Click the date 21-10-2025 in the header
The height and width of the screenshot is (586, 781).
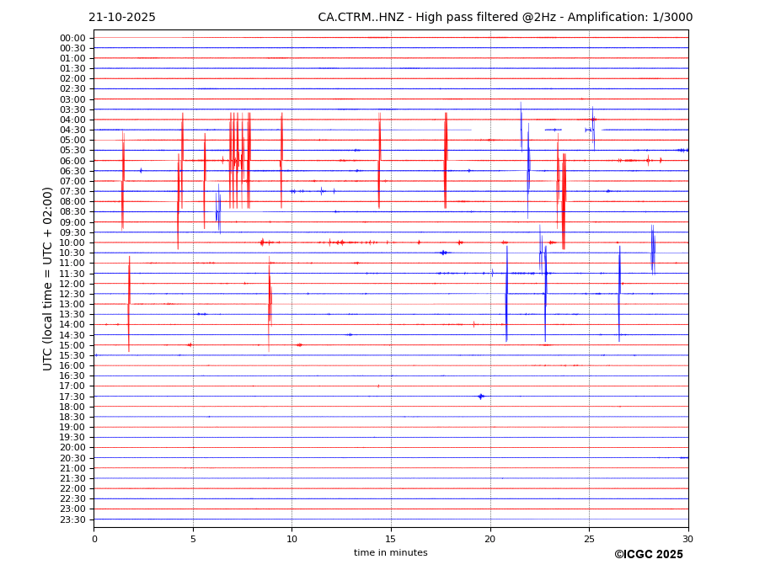[x=122, y=18]
